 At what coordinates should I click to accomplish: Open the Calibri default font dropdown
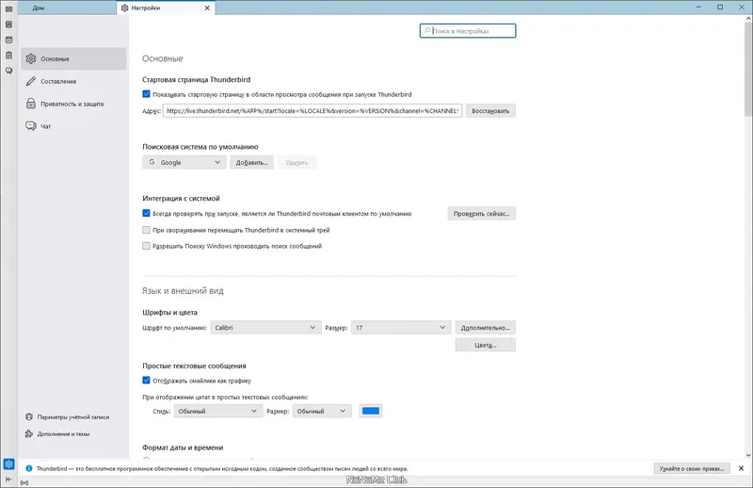pyautogui.click(x=265, y=328)
